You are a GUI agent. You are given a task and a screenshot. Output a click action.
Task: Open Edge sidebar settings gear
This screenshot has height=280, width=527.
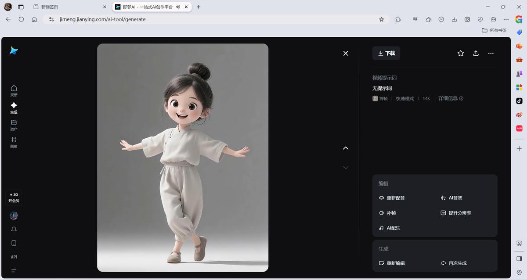coord(519,272)
